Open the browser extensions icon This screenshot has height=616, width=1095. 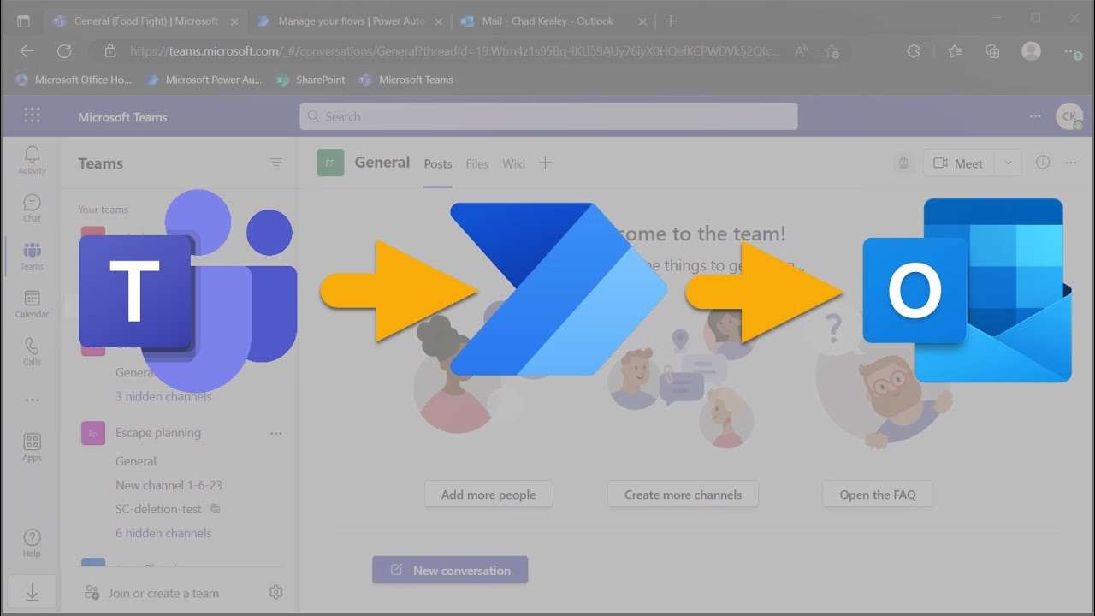point(914,51)
